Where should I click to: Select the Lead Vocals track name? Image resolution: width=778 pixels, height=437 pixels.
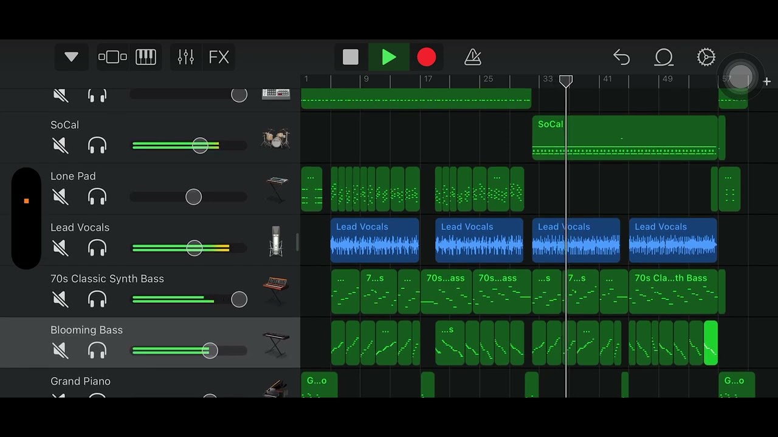tap(80, 227)
